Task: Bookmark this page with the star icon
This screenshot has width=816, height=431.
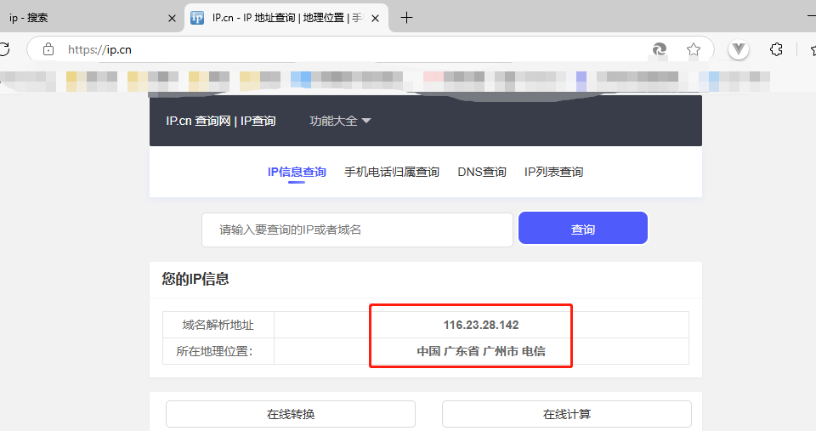Action: pos(694,49)
